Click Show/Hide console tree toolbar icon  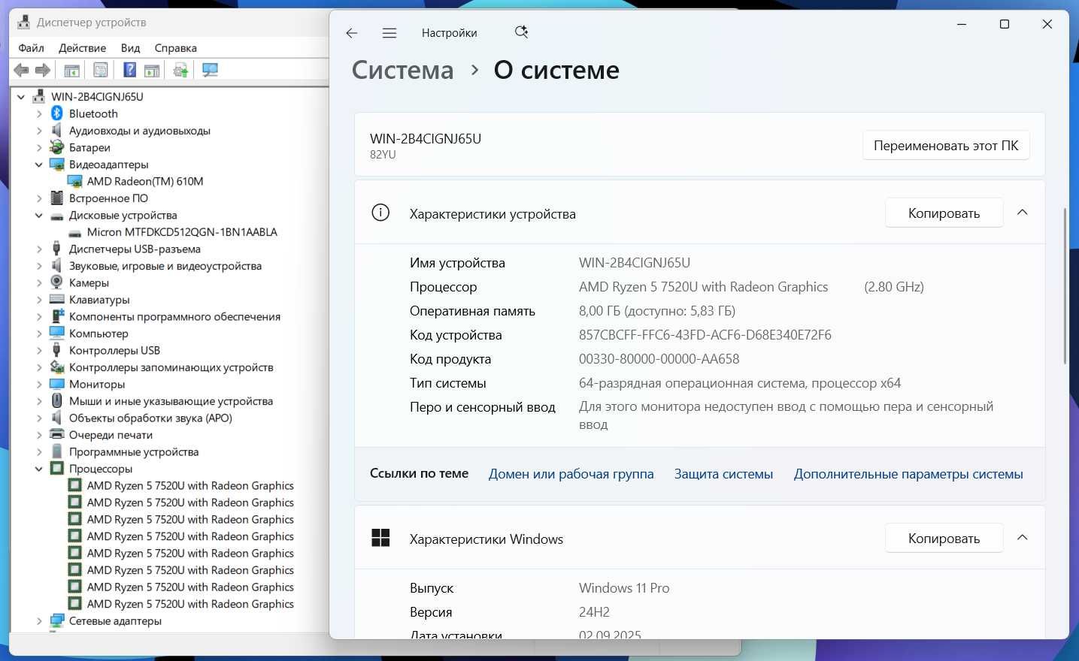(72, 71)
